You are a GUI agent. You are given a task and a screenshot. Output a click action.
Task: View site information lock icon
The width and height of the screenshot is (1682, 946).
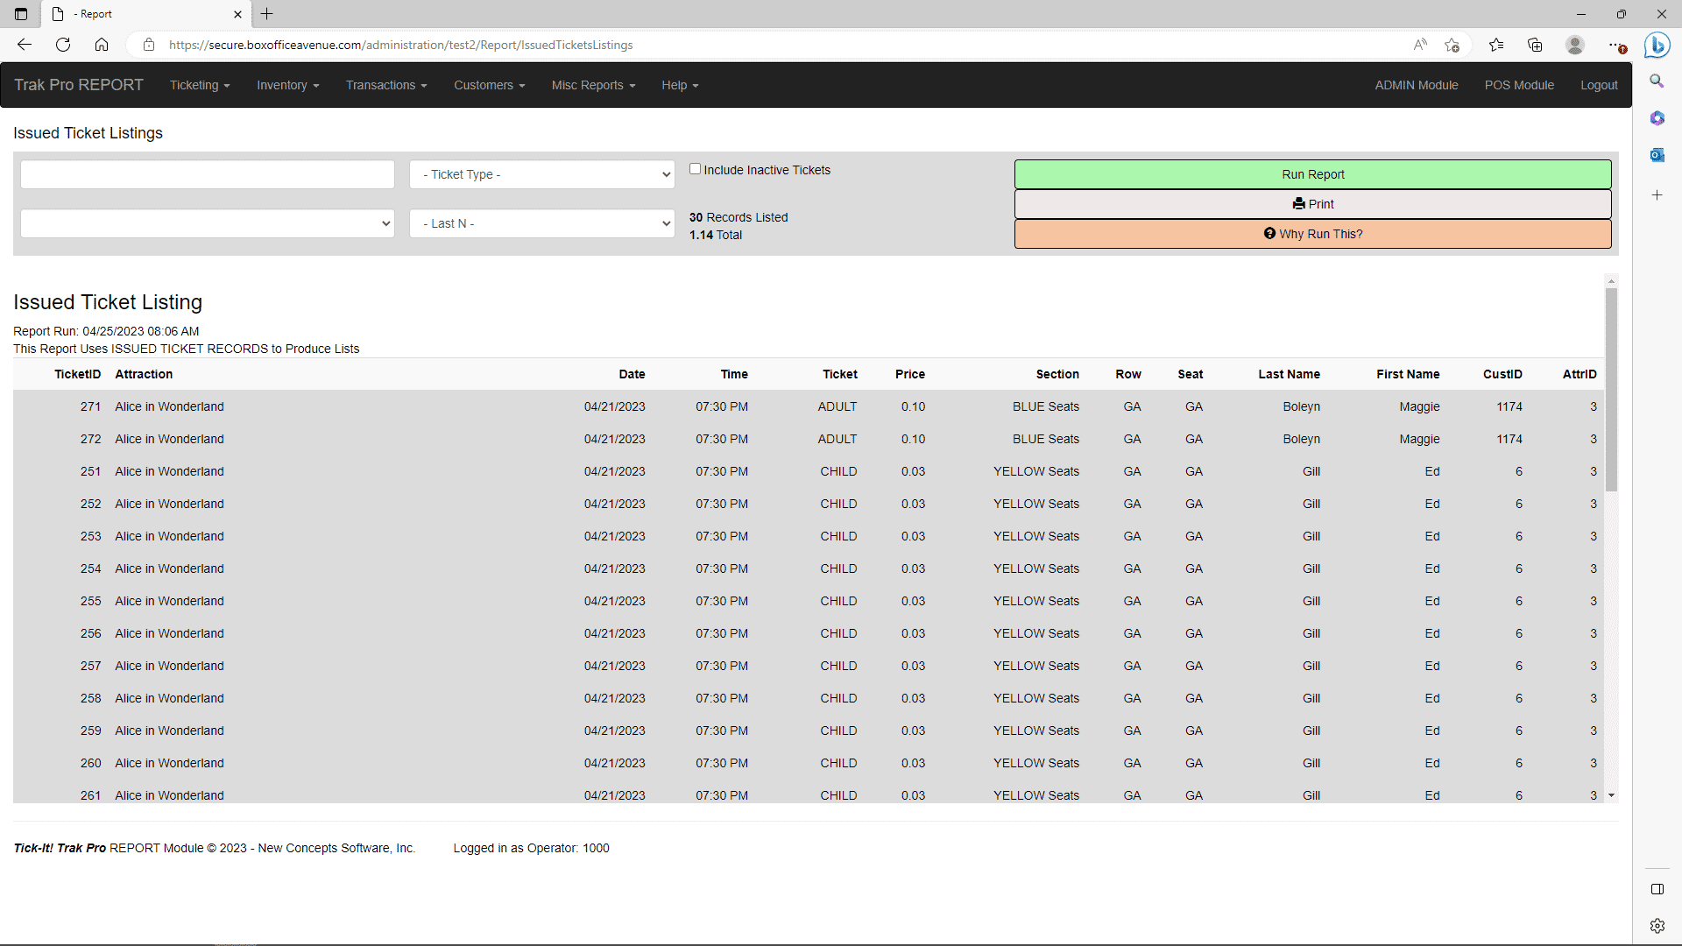(x=149, y=45)
